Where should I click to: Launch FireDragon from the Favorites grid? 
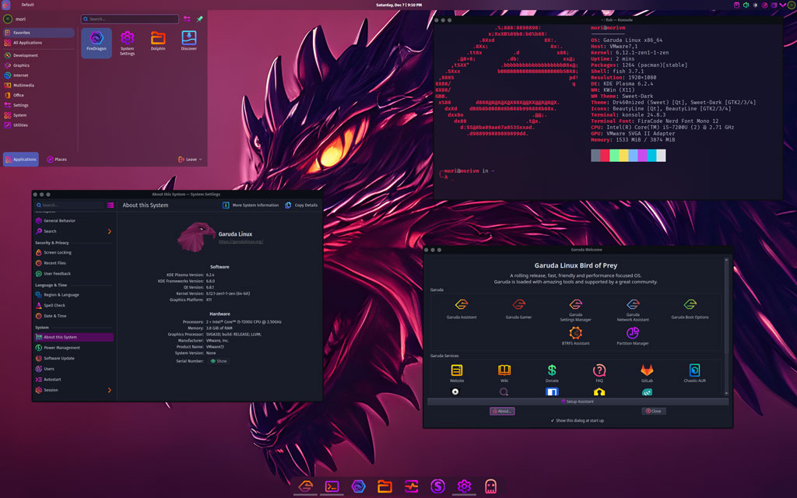97,40
